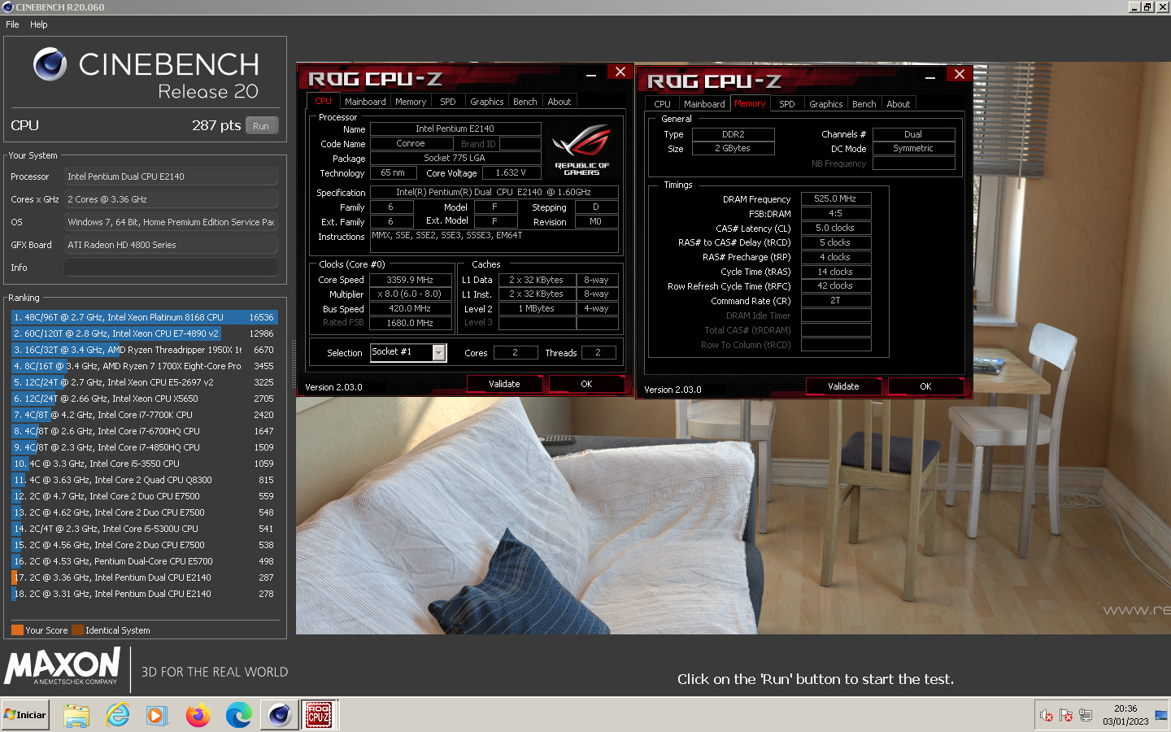Open Windows Media Player taskbar icon
The image size is (1171, 732).
157,715
